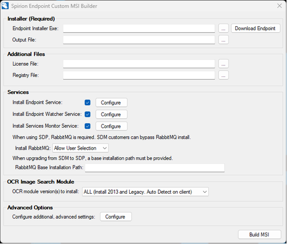Click Download Endpoint button
This screenshot has width=287, height=244.
(x=255, y=28)
